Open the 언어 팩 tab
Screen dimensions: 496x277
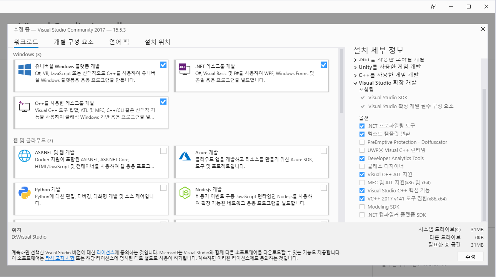pos(119,42)
